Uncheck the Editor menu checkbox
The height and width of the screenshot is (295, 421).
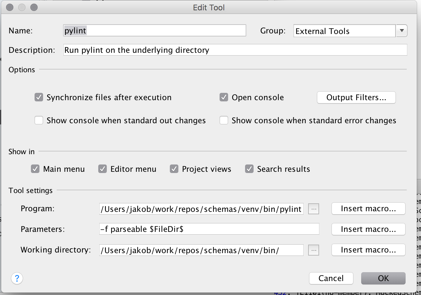click(103, 169)
